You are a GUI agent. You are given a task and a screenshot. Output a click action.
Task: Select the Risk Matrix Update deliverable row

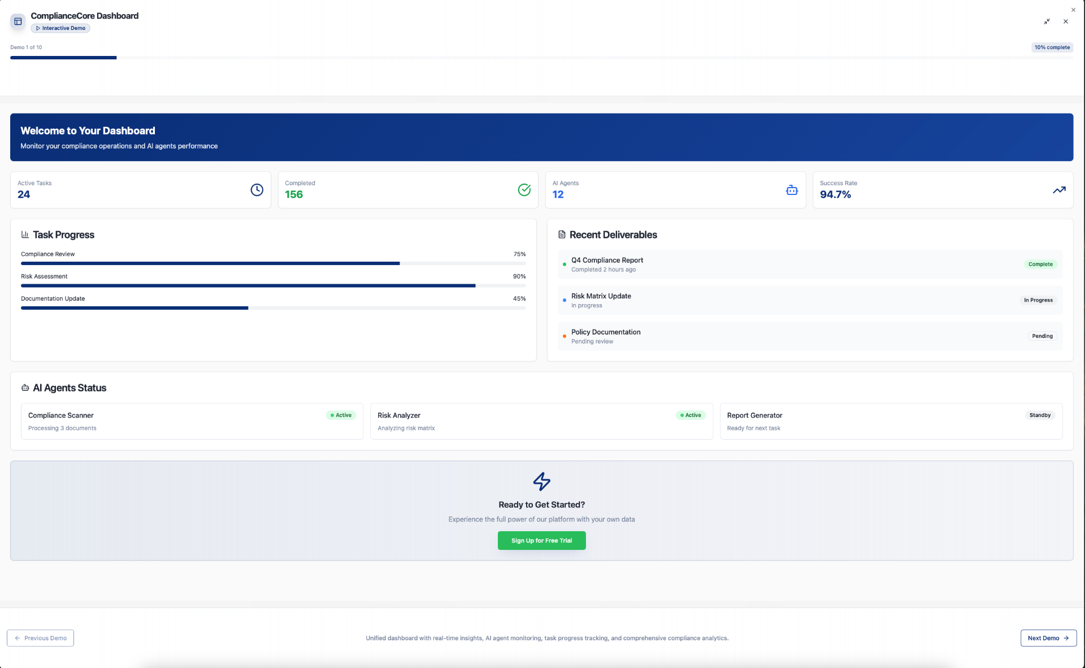[809, 300]
